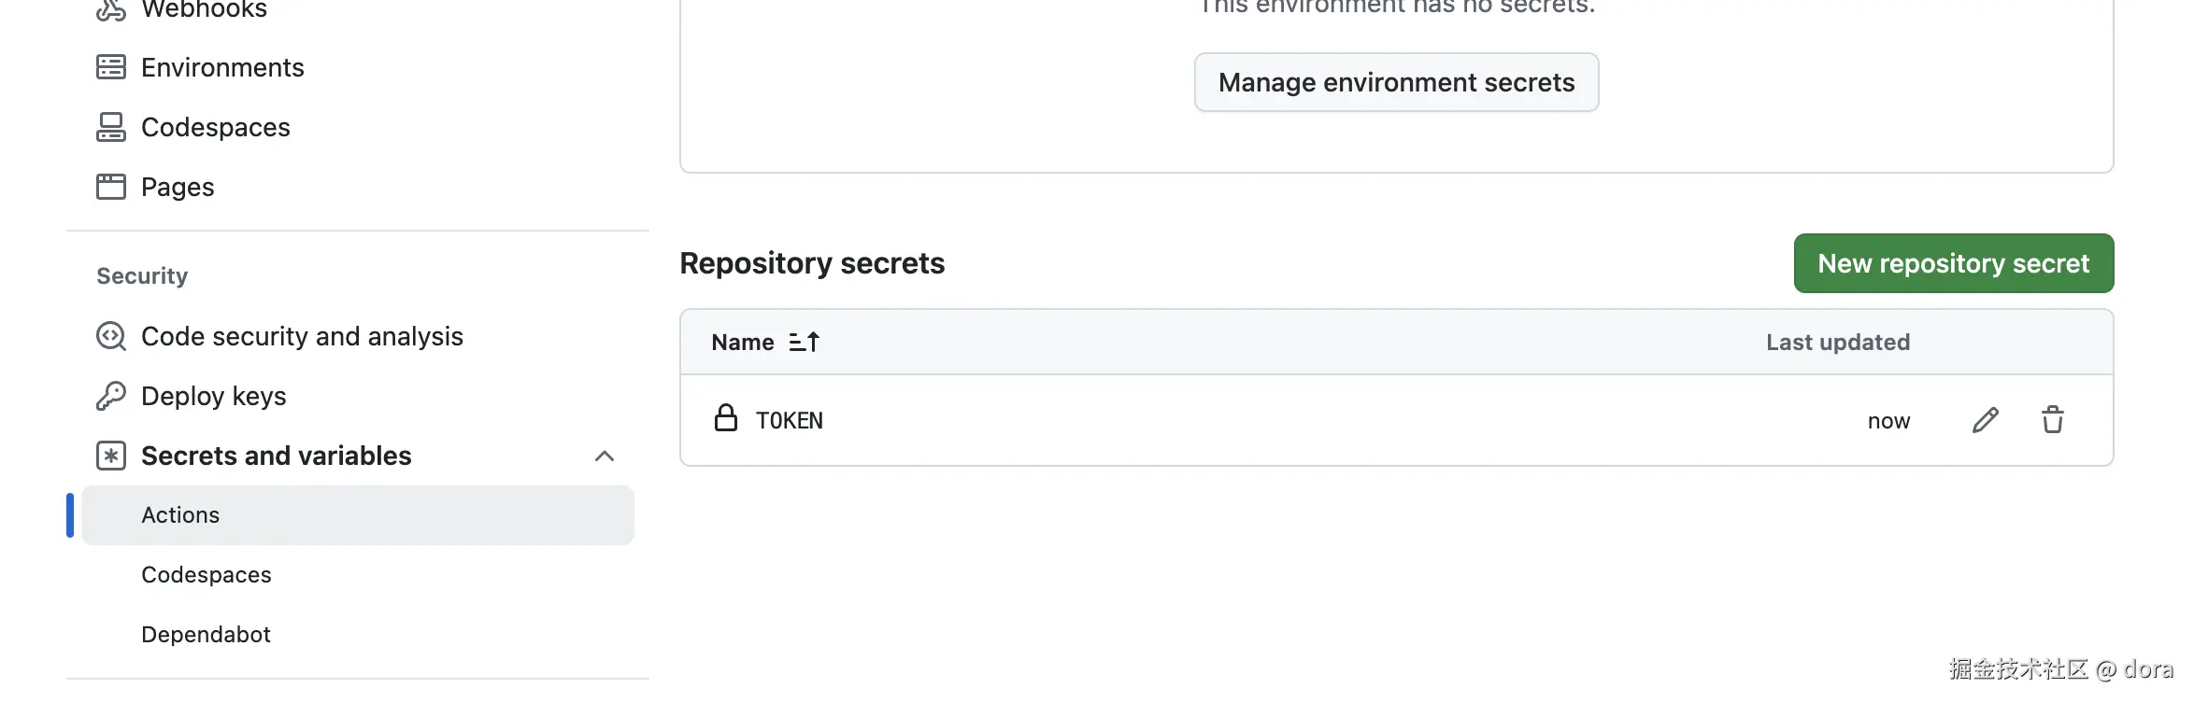Click Manage environment secrets button
This screenshot has width=2194, height=702.
click(1396, 82)
